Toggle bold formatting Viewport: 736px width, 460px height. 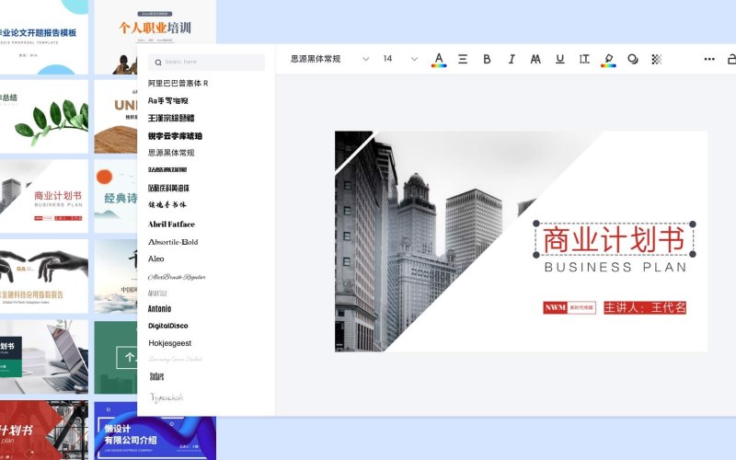(487, 59)
